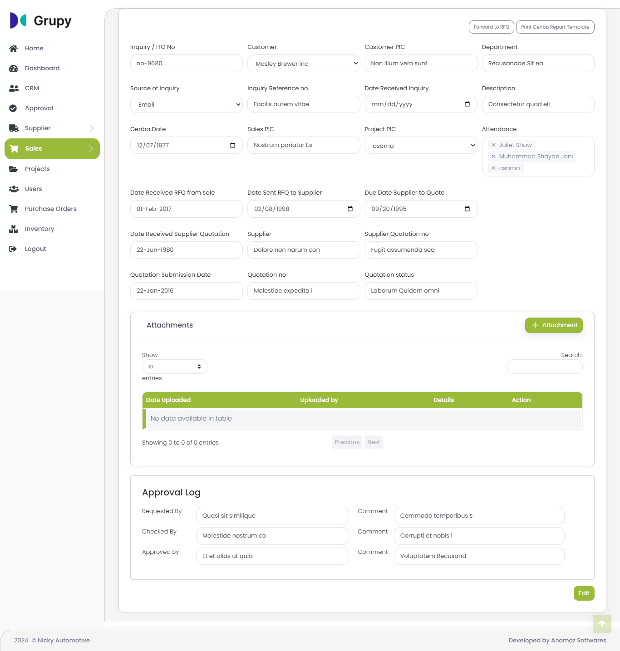Viewport: 620px width, 651px height.
Task: Open Inventory via its boxes icon
Action: click(13, 229)
